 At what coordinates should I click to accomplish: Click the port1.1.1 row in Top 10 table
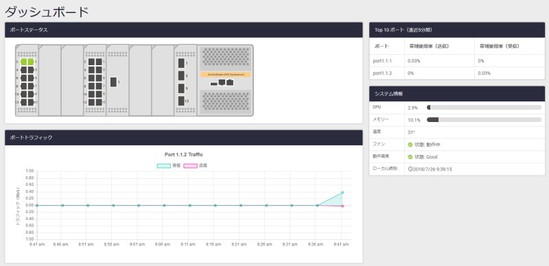(x=457, y=61)
